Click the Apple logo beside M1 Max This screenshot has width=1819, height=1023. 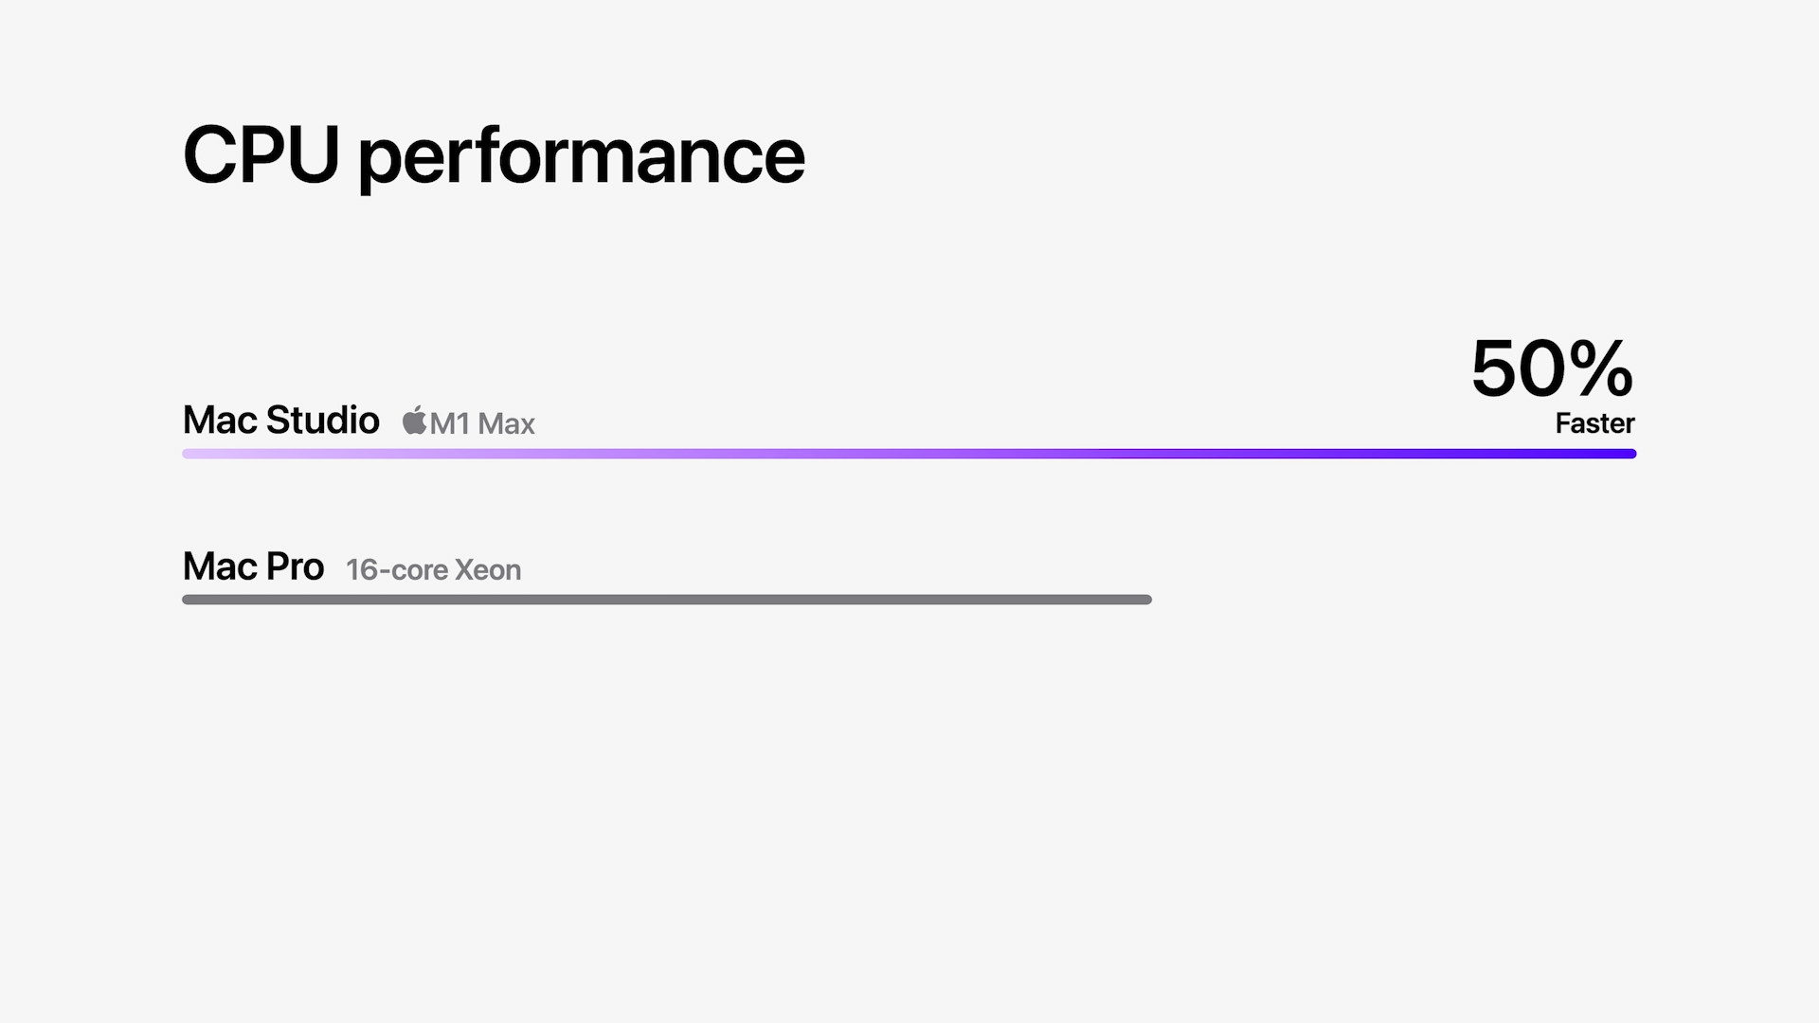(414, 421)
